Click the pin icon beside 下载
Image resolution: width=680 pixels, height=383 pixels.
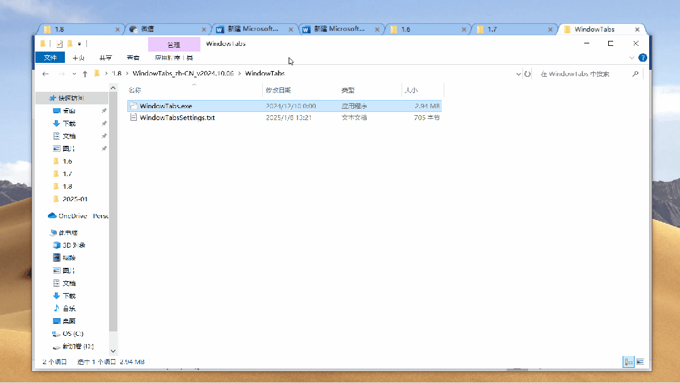[104, 123]
